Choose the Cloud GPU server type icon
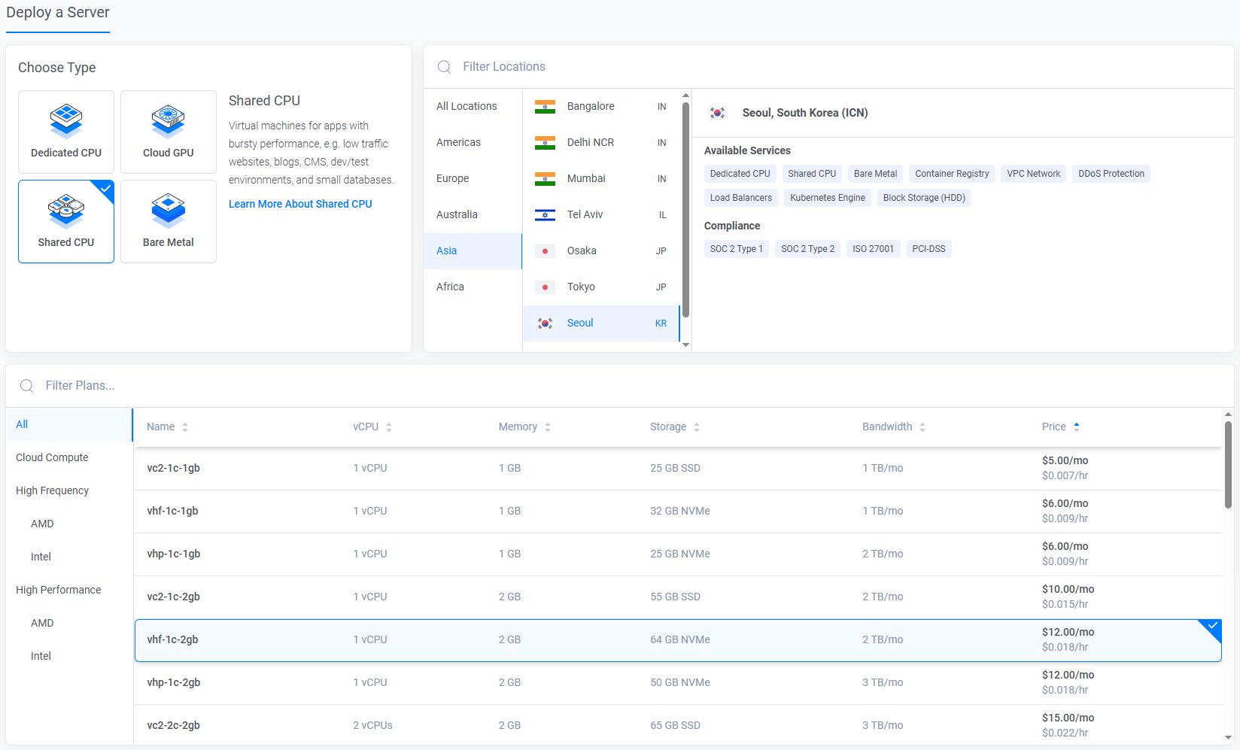This screenshot has height=750, width=1240. 168,121
